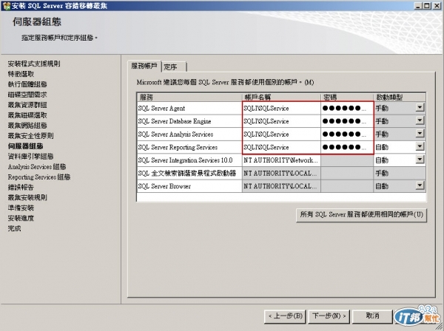Click password field for SQL Server Database Engine
444x331 pixels.
347,121
